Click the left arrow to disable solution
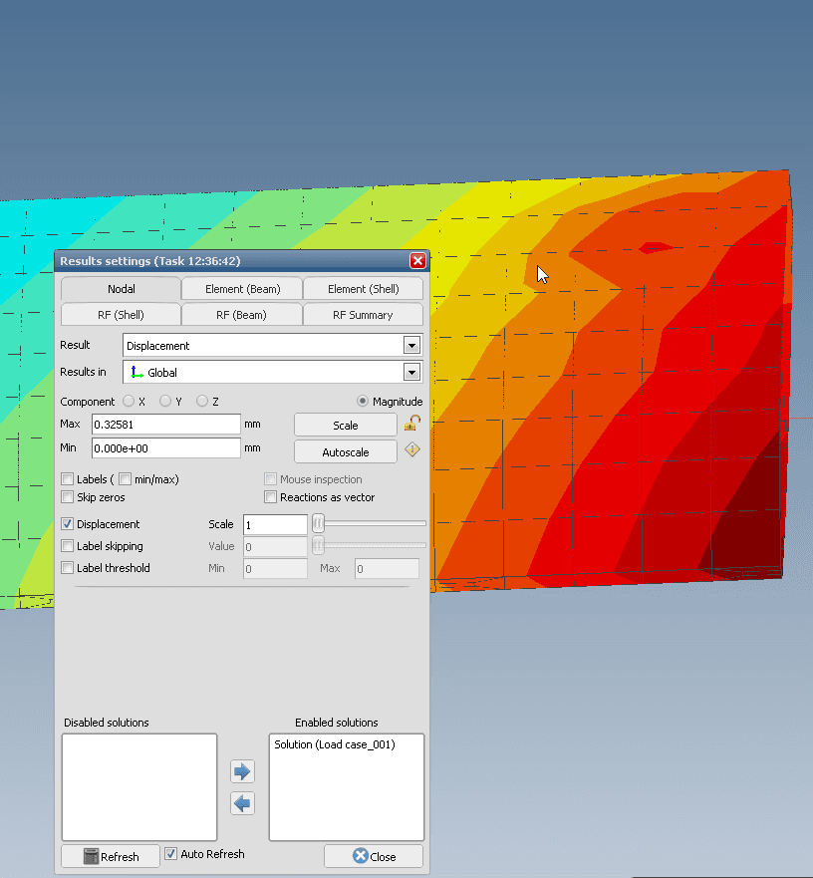 [242, 803]
